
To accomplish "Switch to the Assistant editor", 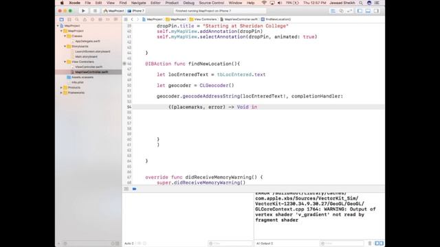I will (341, 11).
